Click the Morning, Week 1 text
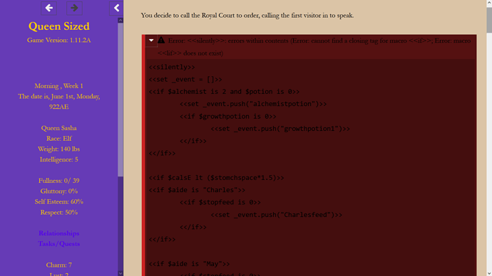 tap(59, 86)
